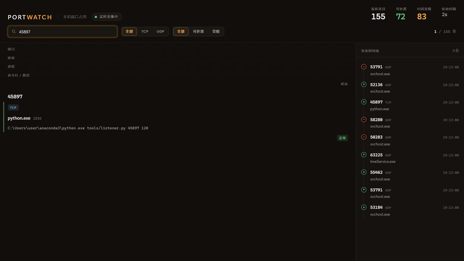This screenshot has width=464, height=261.
Task: Click python.exe under 45897 in the timeline
Action: 380,109
